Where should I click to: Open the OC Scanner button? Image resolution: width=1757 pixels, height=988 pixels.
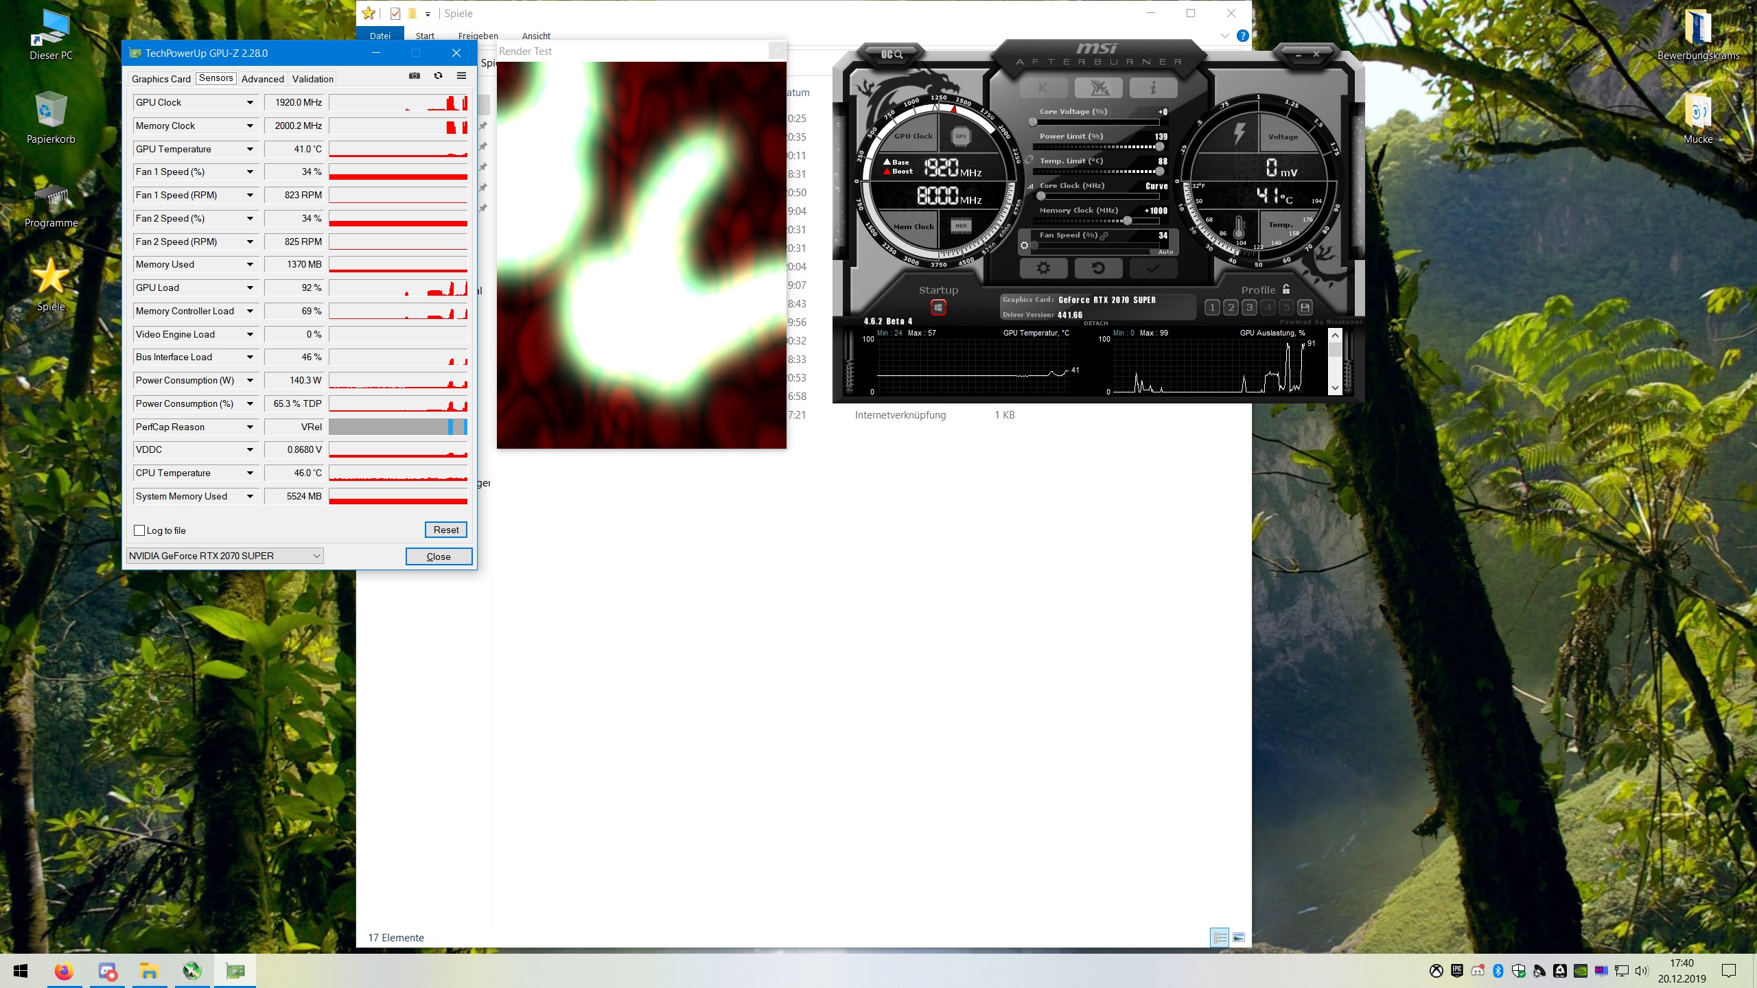(x=892, y=54)
